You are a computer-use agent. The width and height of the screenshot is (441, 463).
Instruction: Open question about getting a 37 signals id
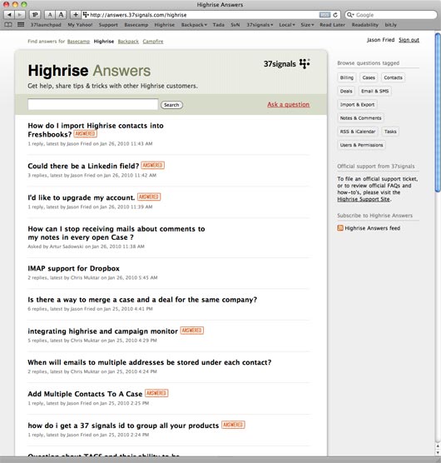click(x=123, y=426)
